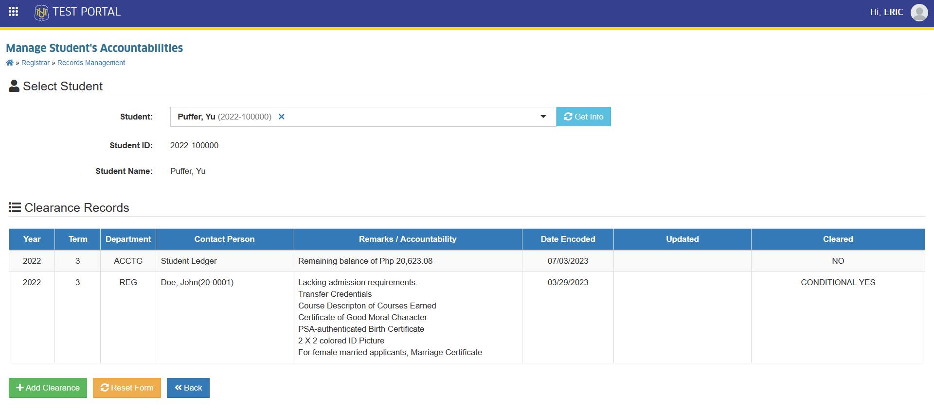934x409 pixels.
Task: Click the Updated column header
Action: click(x=683, y=239)
